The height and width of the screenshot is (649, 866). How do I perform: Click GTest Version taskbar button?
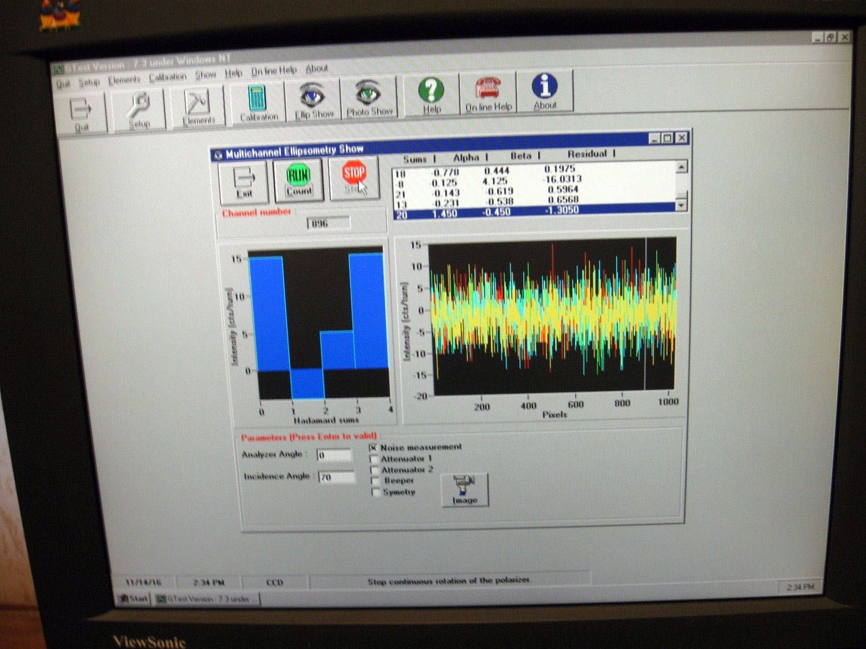point(207,599)
